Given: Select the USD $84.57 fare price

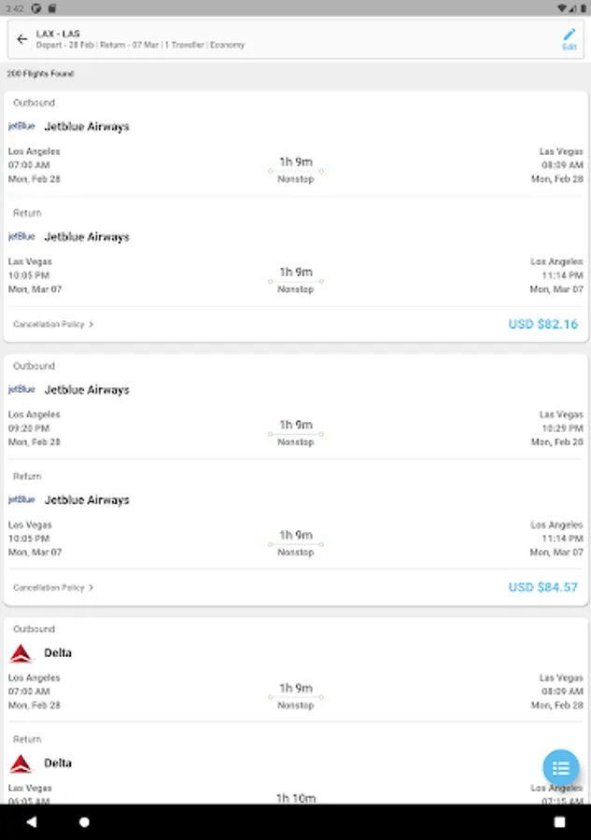Looking at the screenshot, I should [542, 588].
